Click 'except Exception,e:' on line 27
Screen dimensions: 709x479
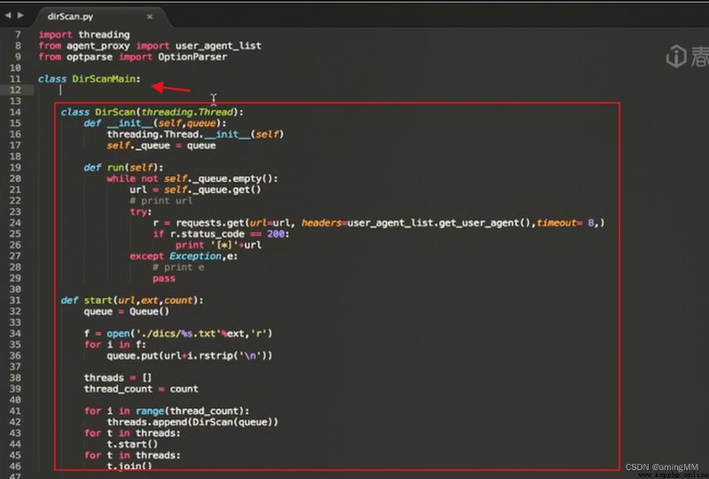[x=183, y=256]
